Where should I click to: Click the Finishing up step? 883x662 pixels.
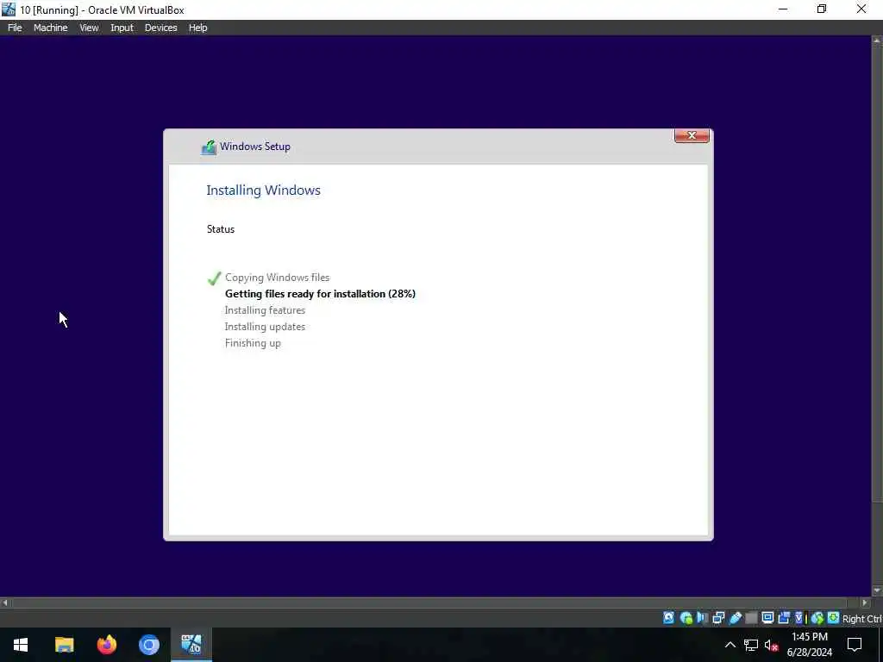coord(253,343)
